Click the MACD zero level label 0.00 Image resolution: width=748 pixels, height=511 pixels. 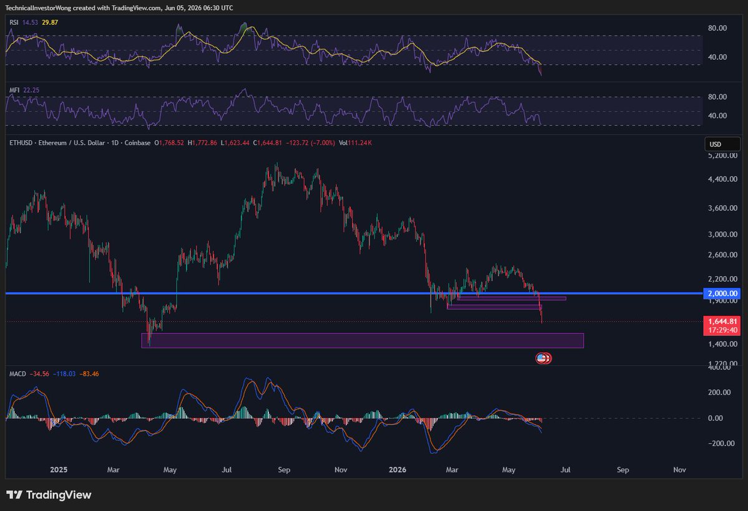(716, 418)
